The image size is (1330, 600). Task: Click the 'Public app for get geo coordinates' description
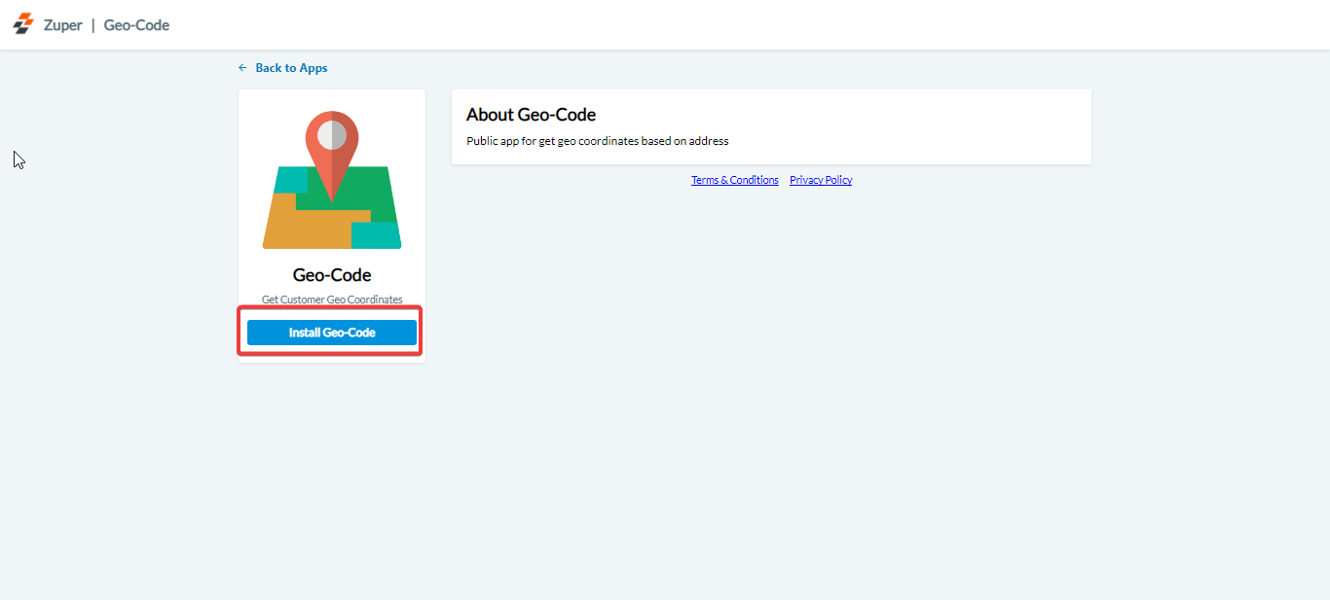[x=598, y=141]
